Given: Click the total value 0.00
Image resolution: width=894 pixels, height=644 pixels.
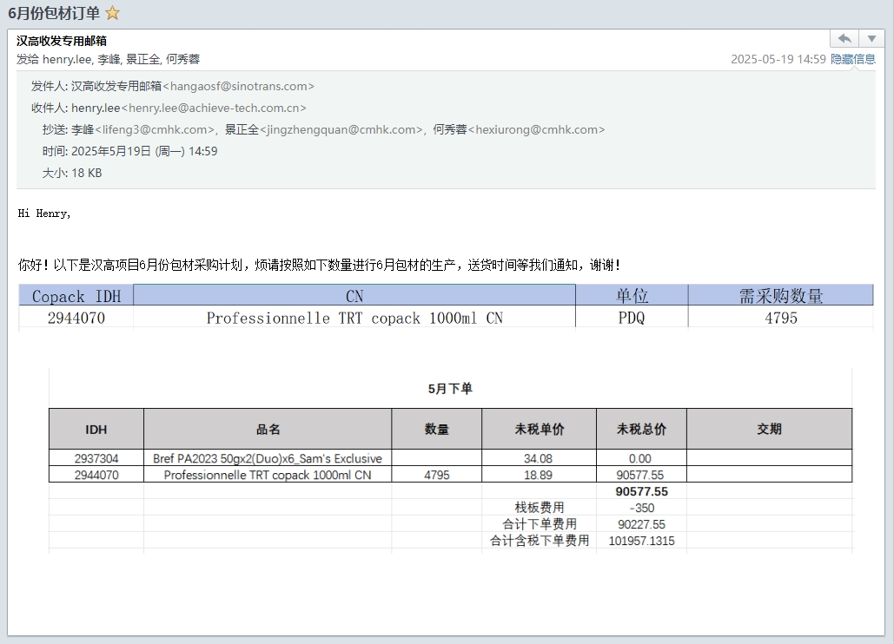Looking at the screenshot, I should pos(639,458).
